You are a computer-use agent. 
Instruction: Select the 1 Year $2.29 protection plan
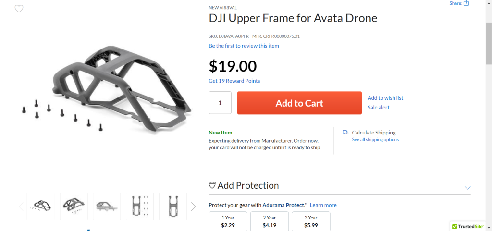pos(228,221)
